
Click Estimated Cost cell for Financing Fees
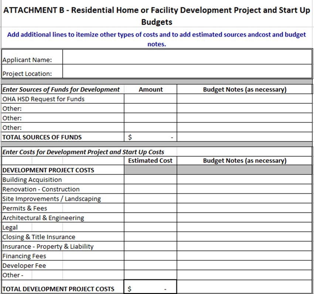(x=150, y=256)
